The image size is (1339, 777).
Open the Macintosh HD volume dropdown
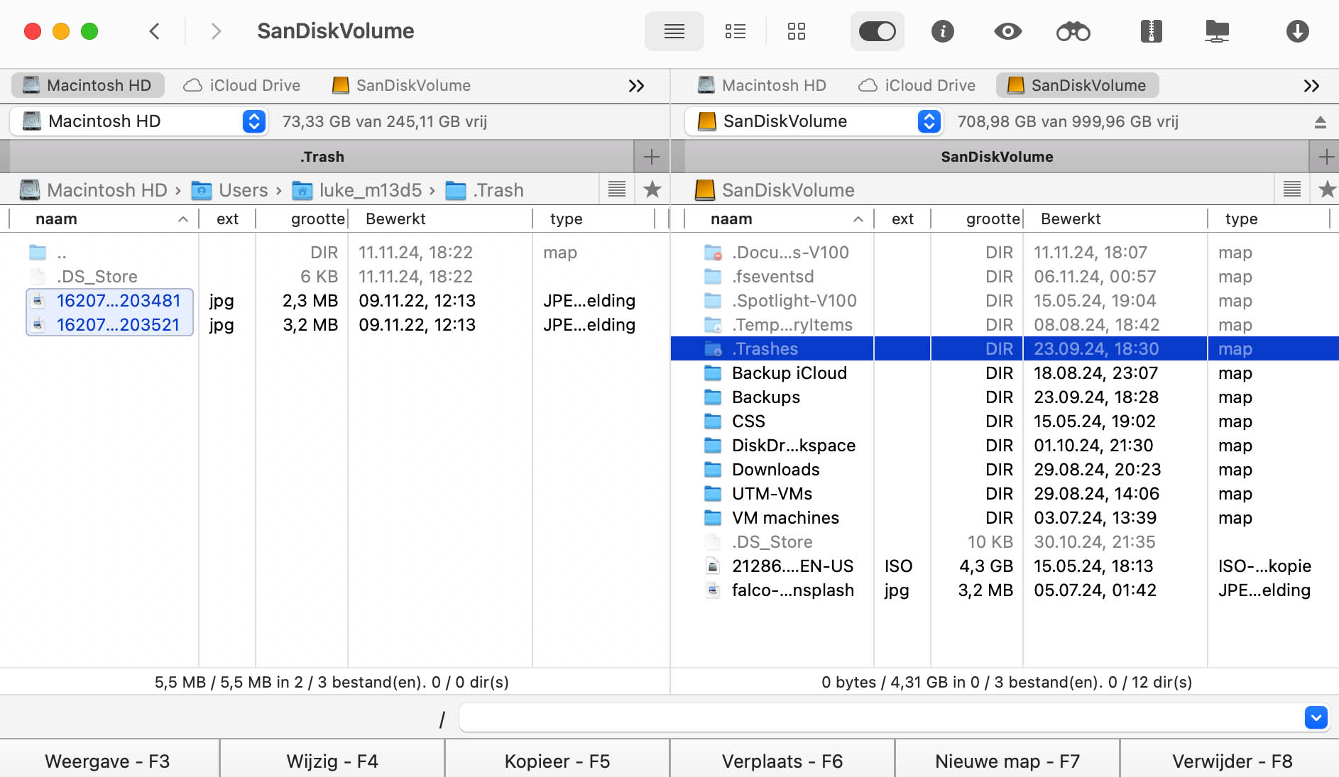click(139, 121)
